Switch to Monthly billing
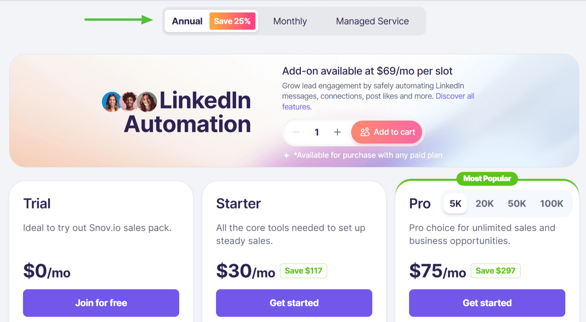 [x=290, y=21]
